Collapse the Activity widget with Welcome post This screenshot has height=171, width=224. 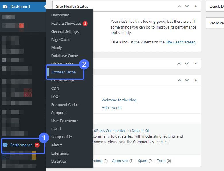(196, 80)
